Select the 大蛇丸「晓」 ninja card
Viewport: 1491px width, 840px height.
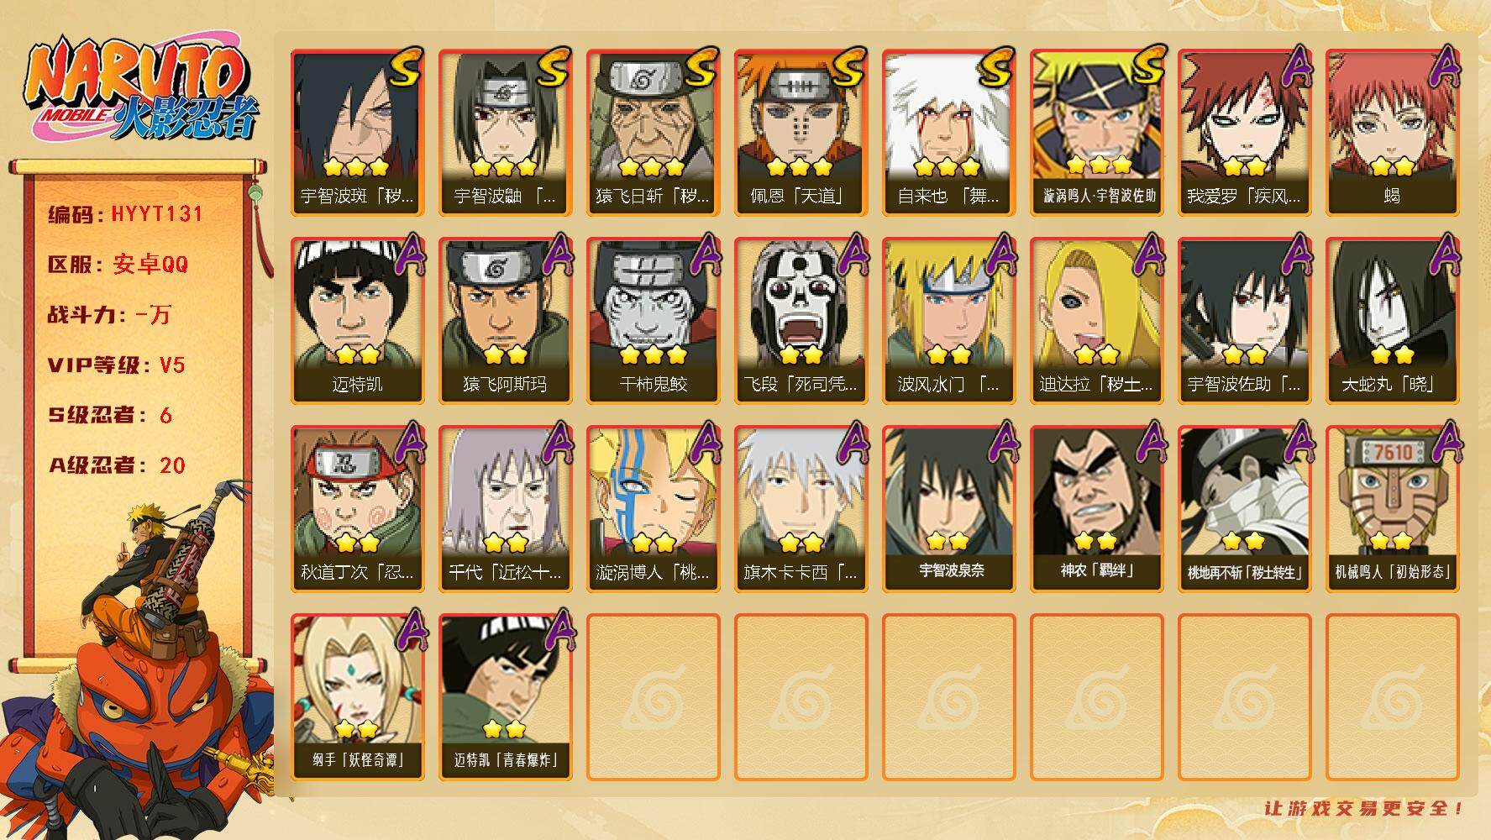coord(1392,321)
